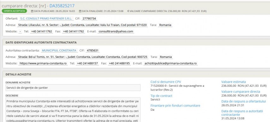Select the supplier fax number next to Fax

point(74,31)
